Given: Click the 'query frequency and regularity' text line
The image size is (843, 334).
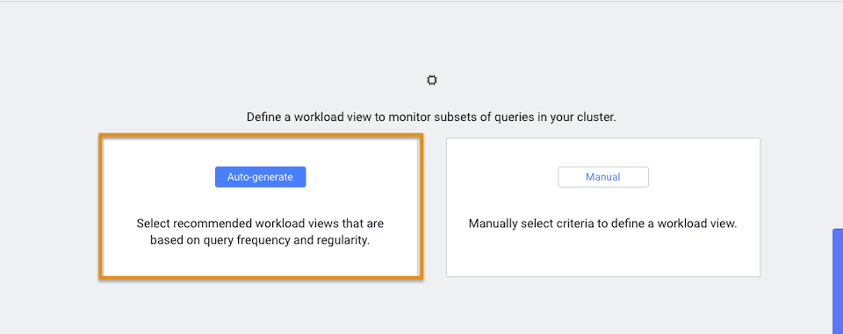Looking at the screenshot, I should [260, 240].
